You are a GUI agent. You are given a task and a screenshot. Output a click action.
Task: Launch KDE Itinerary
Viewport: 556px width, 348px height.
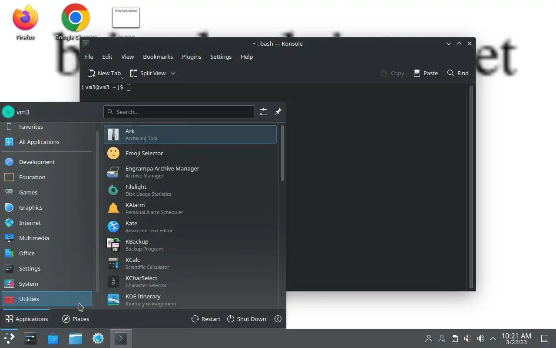pos(190,300)
